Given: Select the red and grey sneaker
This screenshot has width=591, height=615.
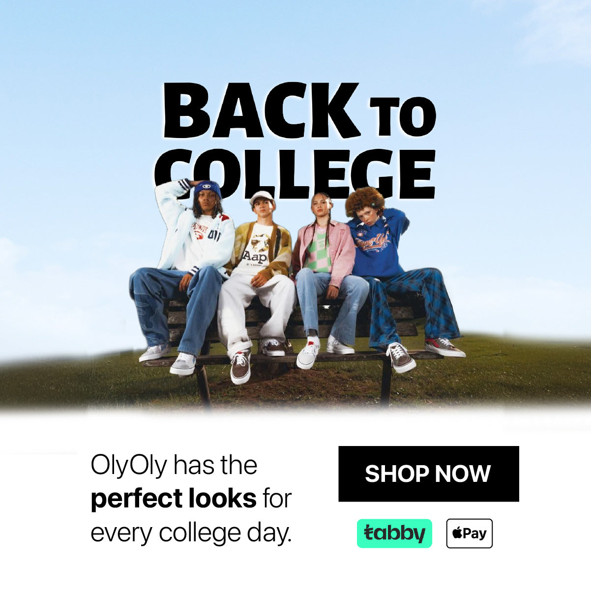Looking at the screenshot, I should tap(444, 347).
